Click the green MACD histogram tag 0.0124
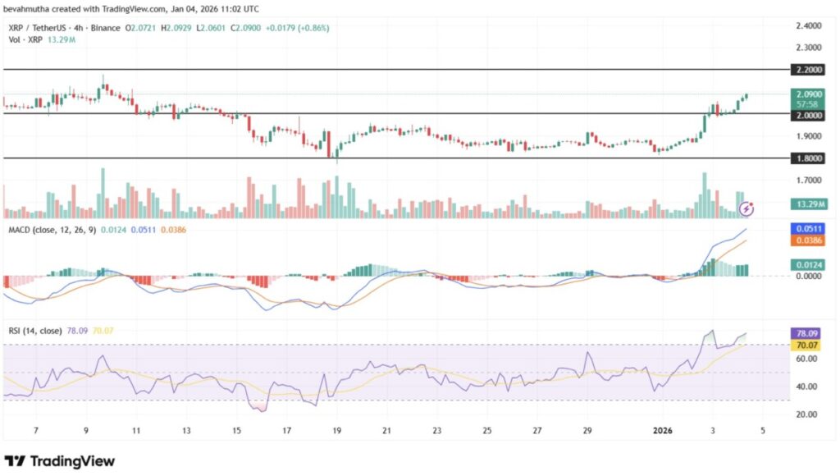The width and height of the screenshot is (840, 476). [x=809, y=264]
